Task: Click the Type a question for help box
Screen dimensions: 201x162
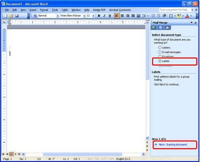Action: (x=175, y=10)
